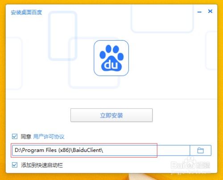Click the jingyan.baidu.com watermark URL
This screenshot has height=180, width=223.
point(191,172)
